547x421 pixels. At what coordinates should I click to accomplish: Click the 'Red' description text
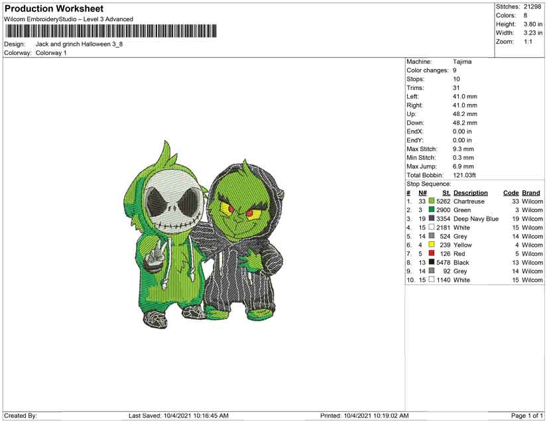click(459, 253)
